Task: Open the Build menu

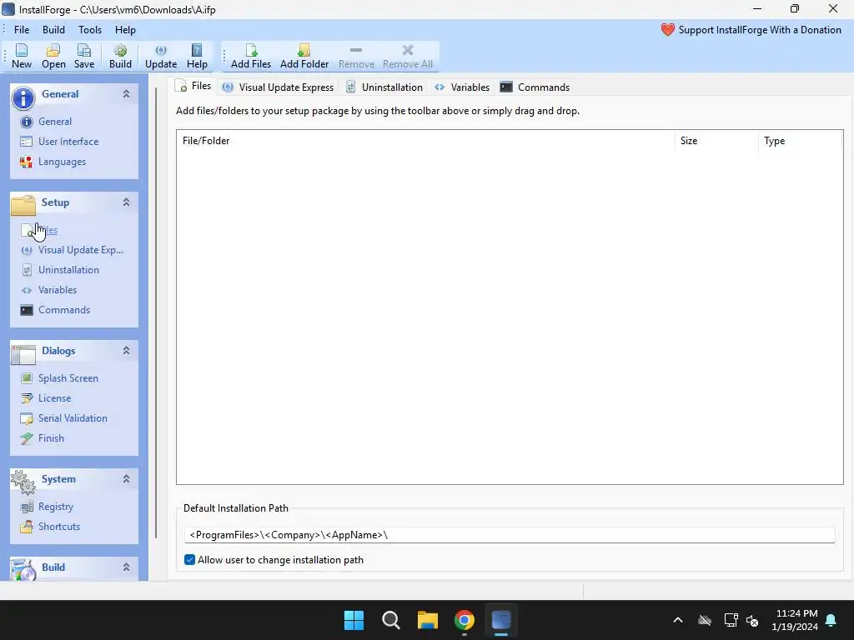Action: 53,30
